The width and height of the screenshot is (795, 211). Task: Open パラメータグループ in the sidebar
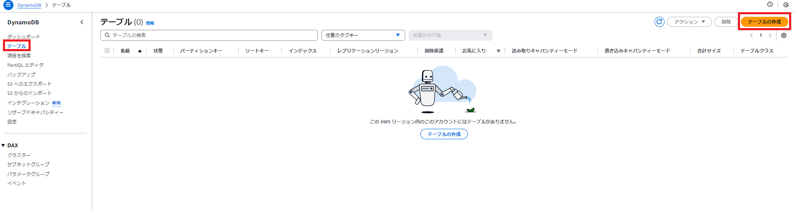pos(28,174)
